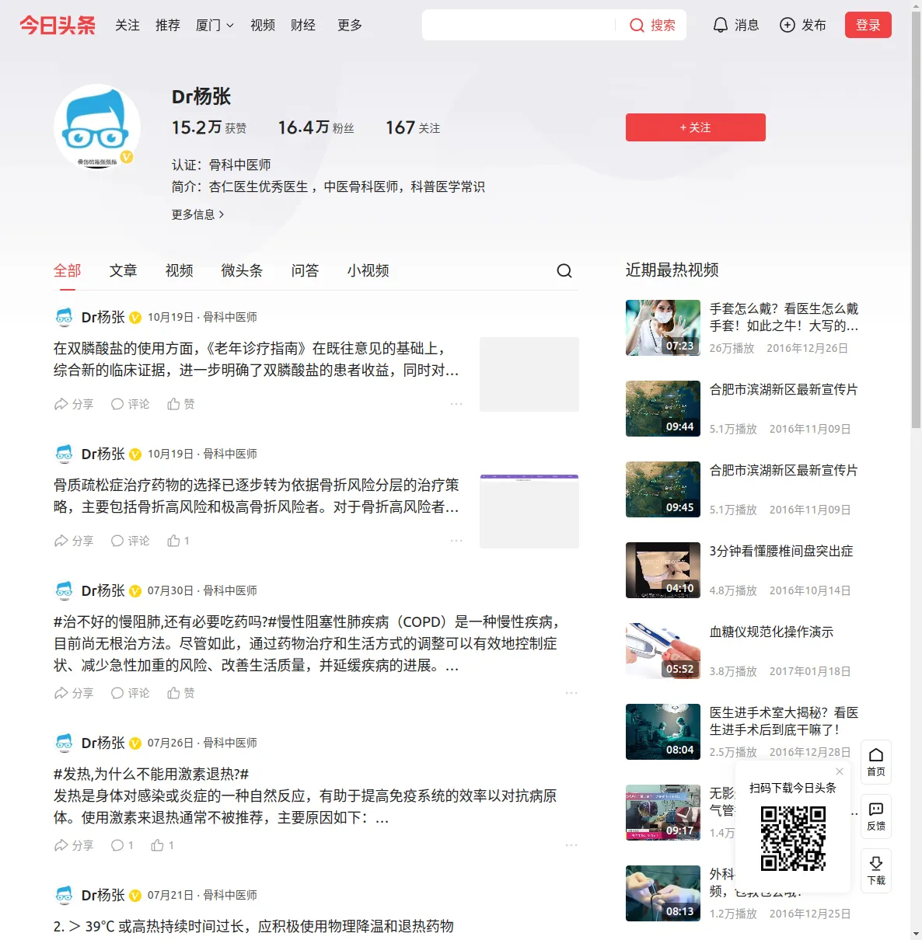Switch to the 视频 content tab
This screenshot has height=940, width=922.
pos(180,270)
